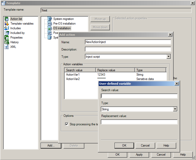Viewport: 196px width, 160px height.
Task: Open the Includes section icon
Action: pos(7,28)
